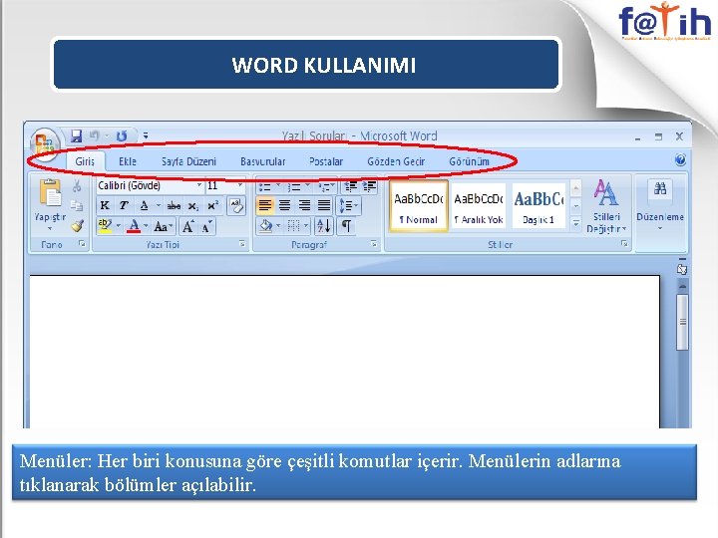Grow font size with large A
Viewport: 718px width, 538px height.
188,226
